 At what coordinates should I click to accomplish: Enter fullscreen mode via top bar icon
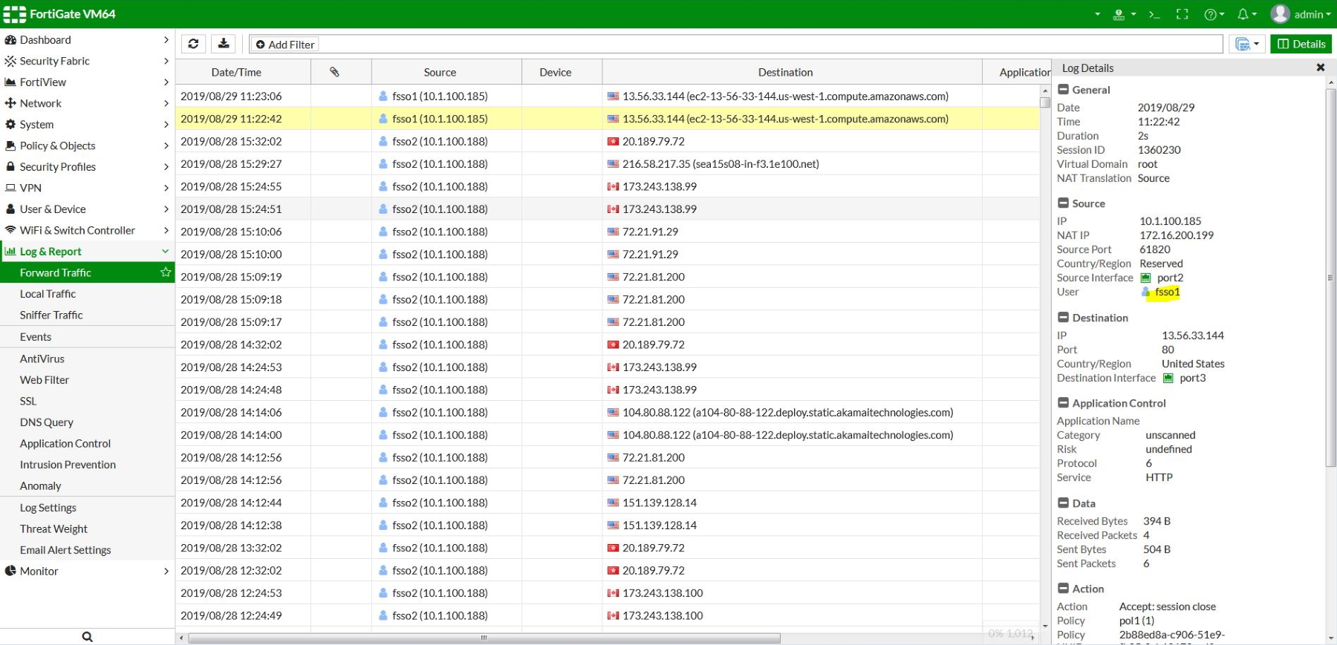tap(1183, 14)
